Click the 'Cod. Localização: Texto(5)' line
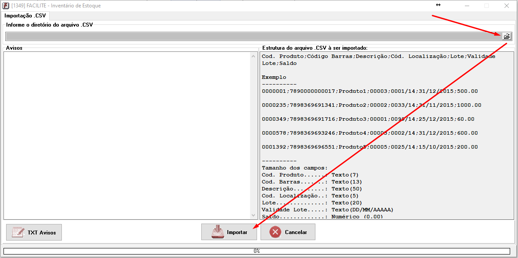The image size is (518, 258). coord(310,196)
